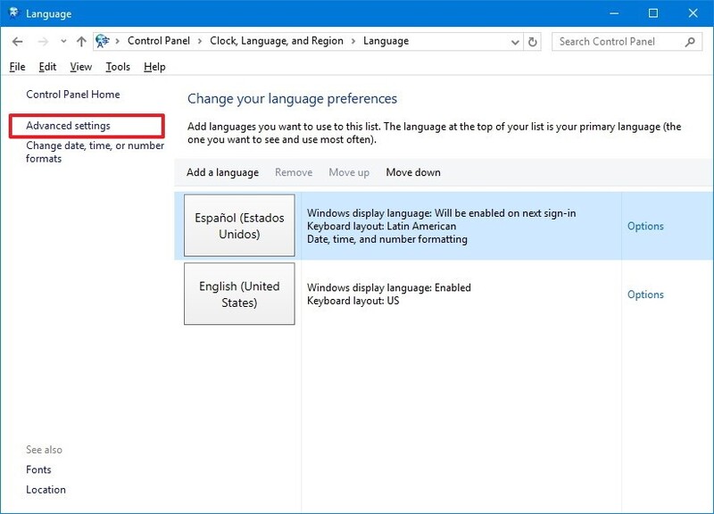Minimize the Language window
This screenshot has height=514, width=714.
click(614, 13)
